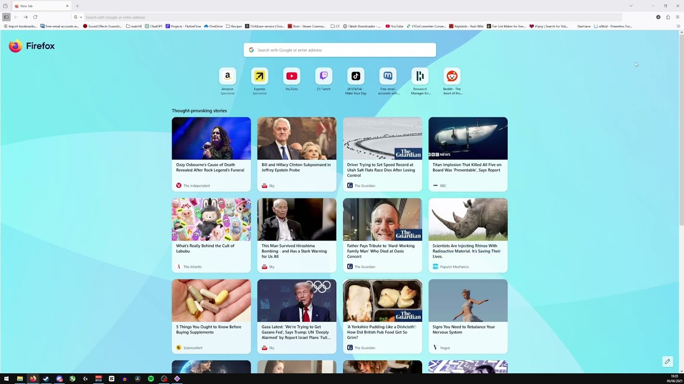The width and height of the screenshot is (684, 384).
Task: Show more bookmarks with the overflow chevron
Action: click(679, 26)
